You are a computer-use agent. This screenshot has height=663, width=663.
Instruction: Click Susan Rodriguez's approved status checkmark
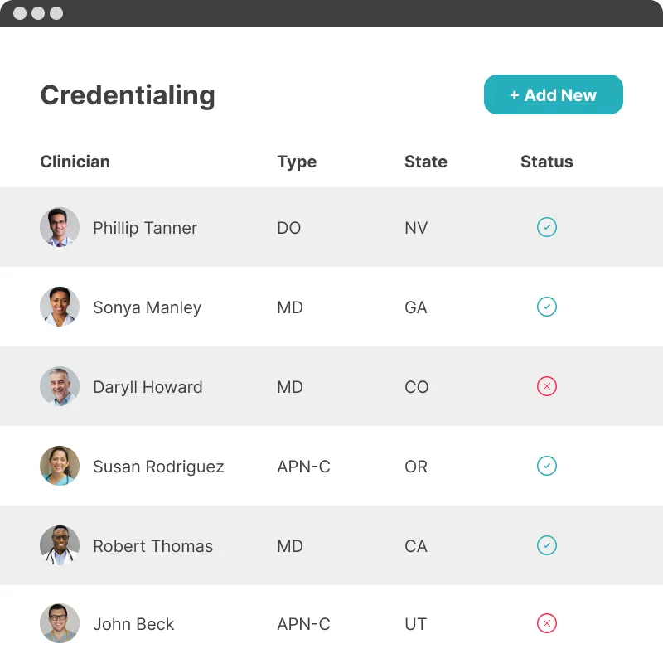point(546,466)
